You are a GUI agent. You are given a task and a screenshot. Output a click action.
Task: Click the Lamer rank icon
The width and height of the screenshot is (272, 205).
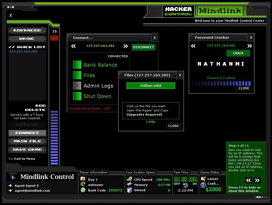pyautogui.click(x=203, y=179)
